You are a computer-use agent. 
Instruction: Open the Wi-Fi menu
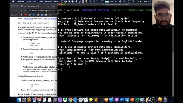point(133,1)
